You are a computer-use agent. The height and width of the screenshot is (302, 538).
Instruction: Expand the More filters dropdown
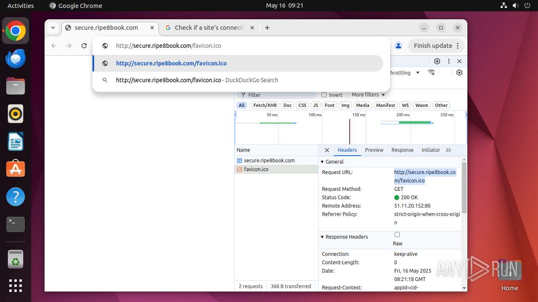coord(369,95)
